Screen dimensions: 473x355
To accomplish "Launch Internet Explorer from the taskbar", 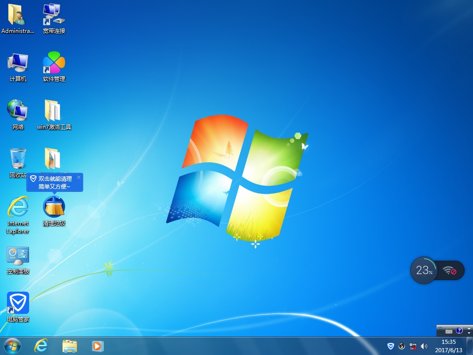I will tap(42, 345).
